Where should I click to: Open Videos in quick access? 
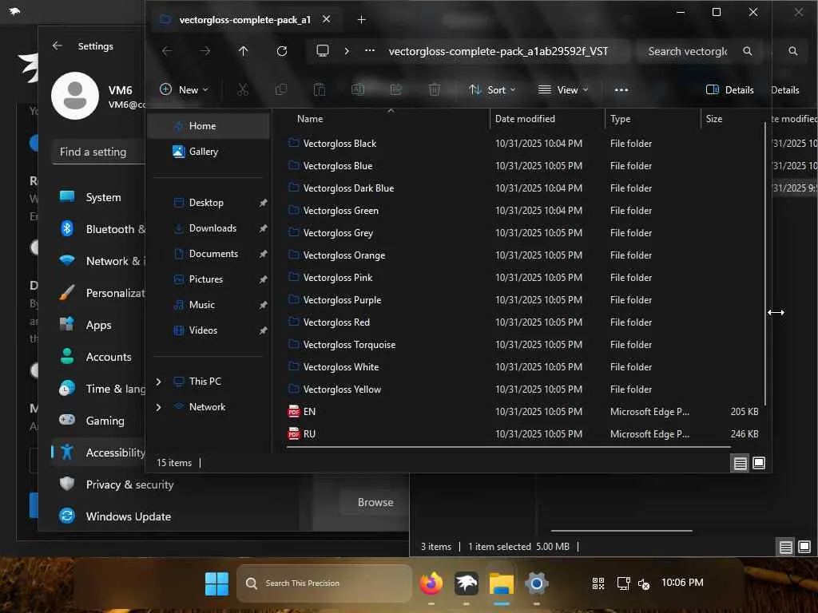click(x=203, y=330)
